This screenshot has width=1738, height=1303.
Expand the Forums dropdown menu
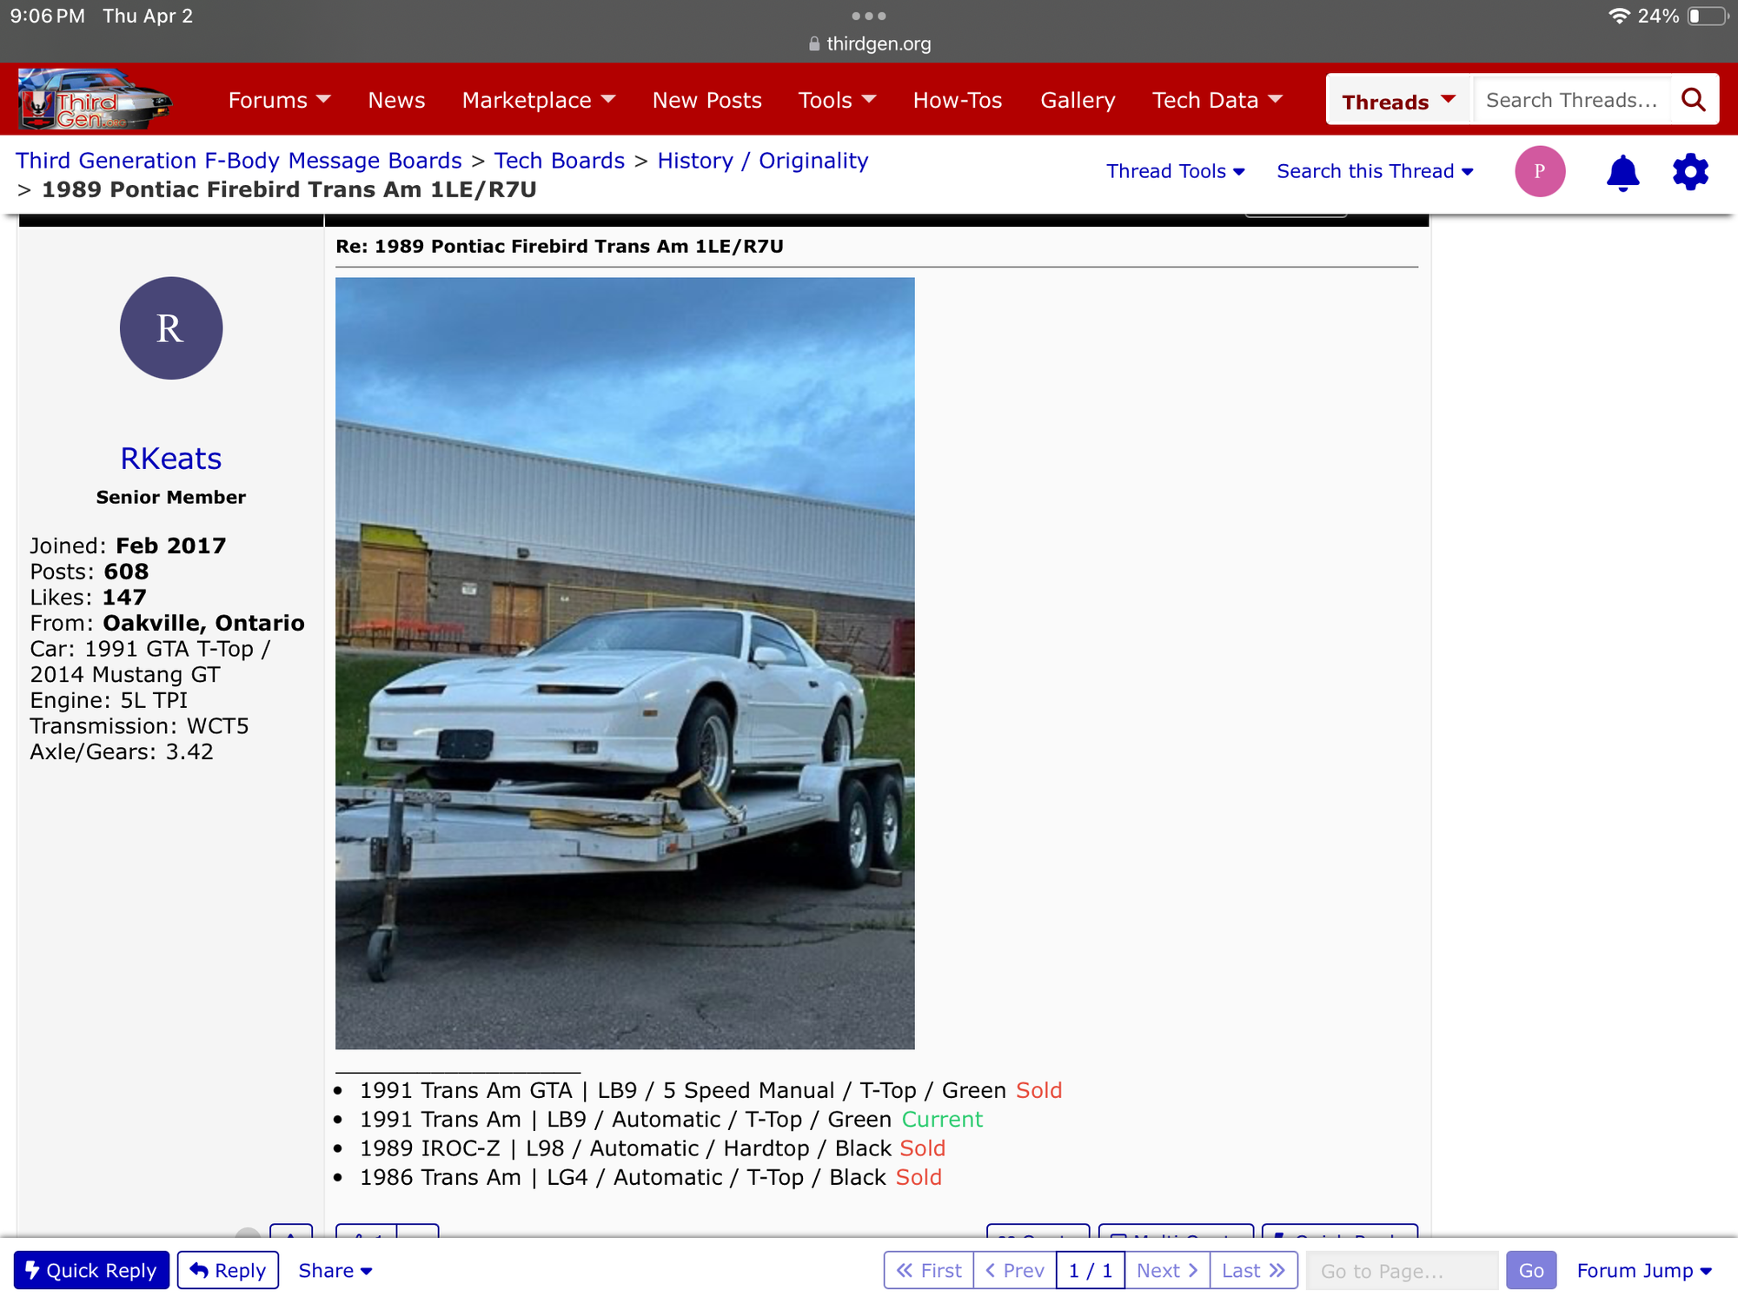point(279,100)
